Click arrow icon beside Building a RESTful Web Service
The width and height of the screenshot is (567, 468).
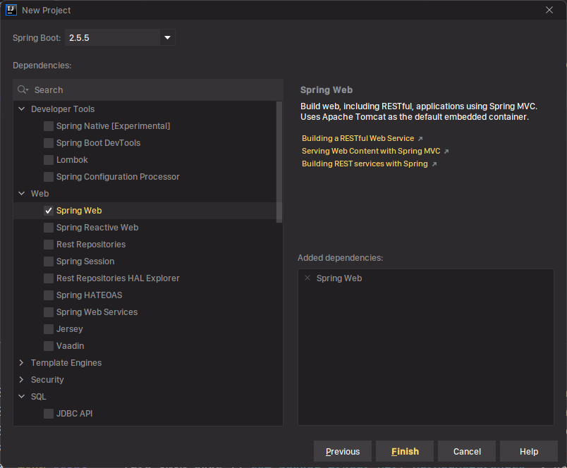point(420,139)
